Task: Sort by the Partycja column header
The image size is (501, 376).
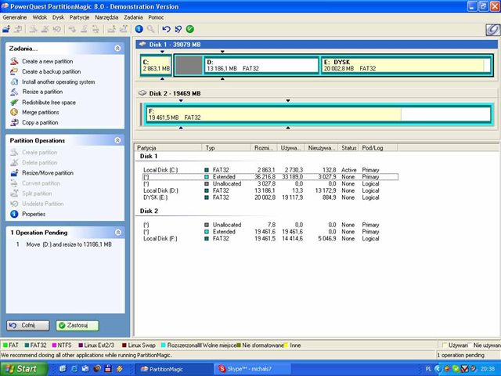Action: point(168,148)
